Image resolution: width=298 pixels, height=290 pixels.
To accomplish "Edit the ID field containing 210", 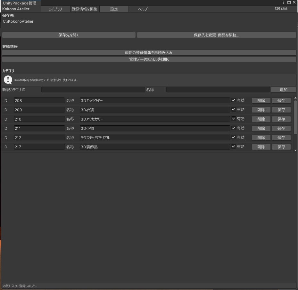I will 39,119.
